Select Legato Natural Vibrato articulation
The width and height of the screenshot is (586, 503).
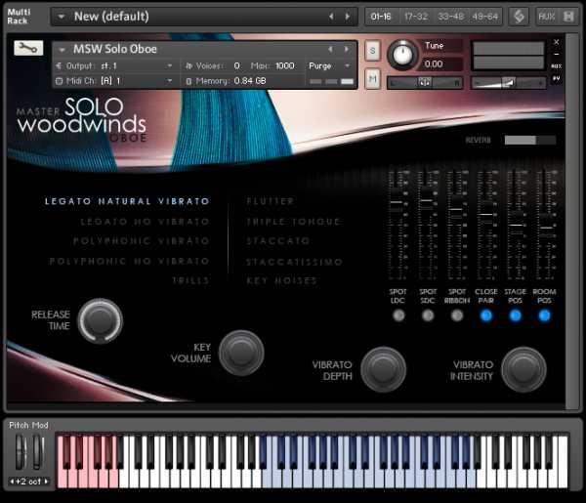(127, 201)
